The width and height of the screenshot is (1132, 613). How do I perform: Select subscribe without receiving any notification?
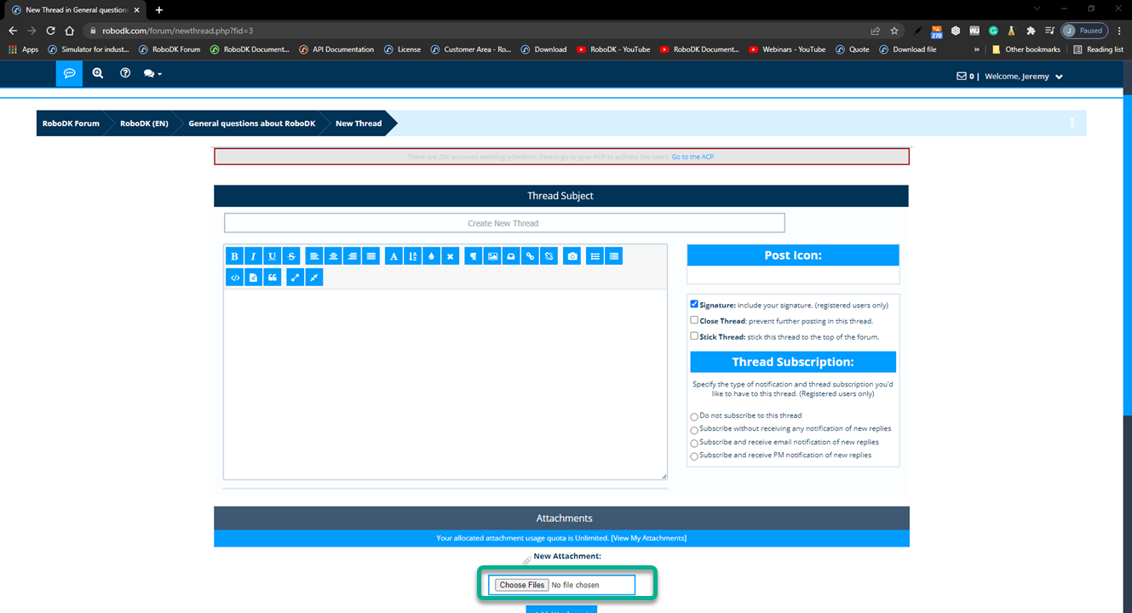(x=694, y=431)
